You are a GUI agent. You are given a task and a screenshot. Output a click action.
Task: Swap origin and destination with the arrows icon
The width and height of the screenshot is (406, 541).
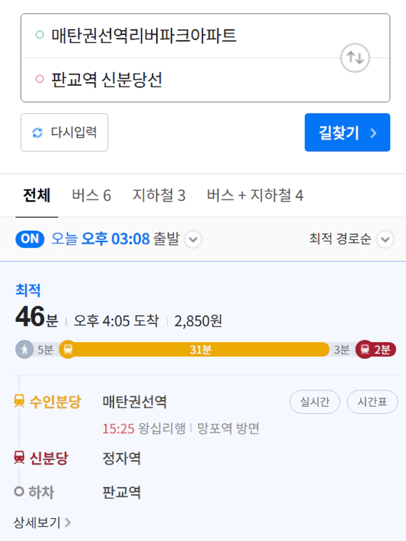355,57
